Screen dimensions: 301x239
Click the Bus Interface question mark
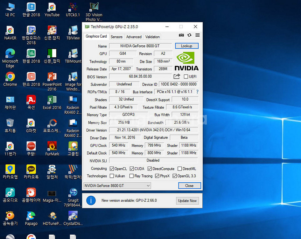[197, 92]
